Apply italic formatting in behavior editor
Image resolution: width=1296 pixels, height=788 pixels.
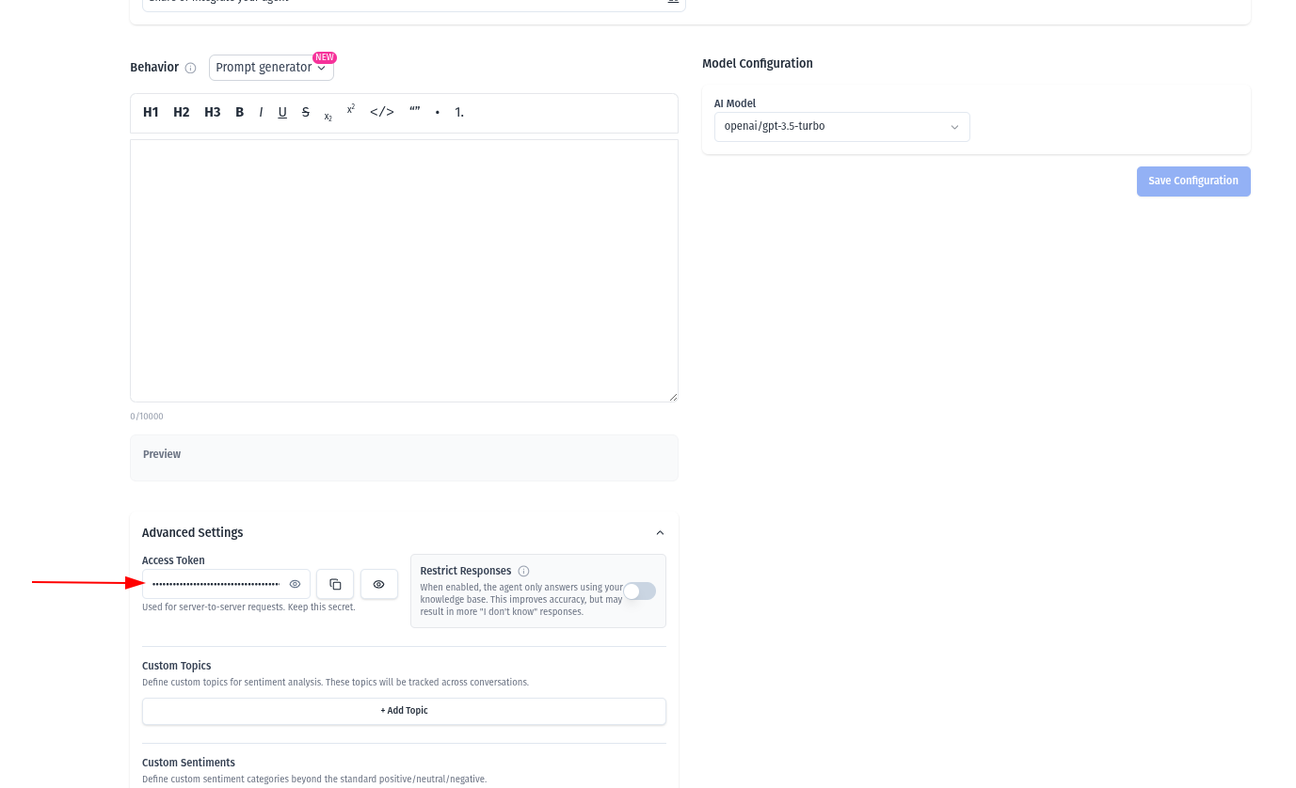pos(261,113)
